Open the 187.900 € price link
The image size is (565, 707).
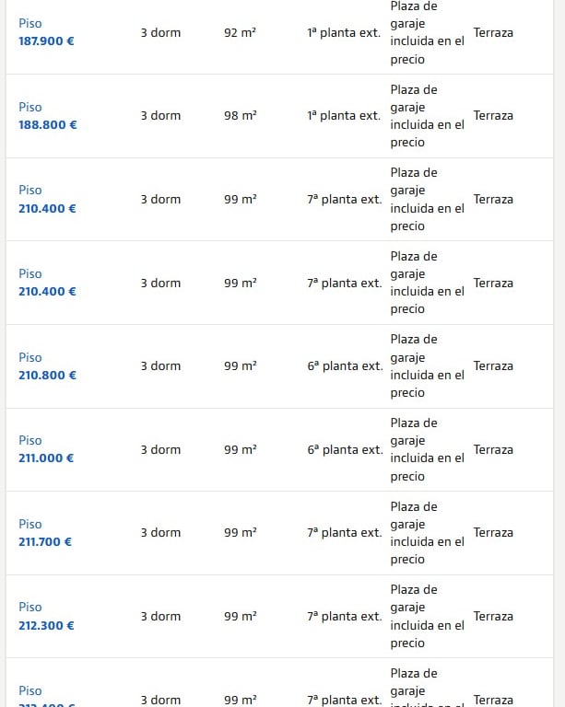click(46, 41)
